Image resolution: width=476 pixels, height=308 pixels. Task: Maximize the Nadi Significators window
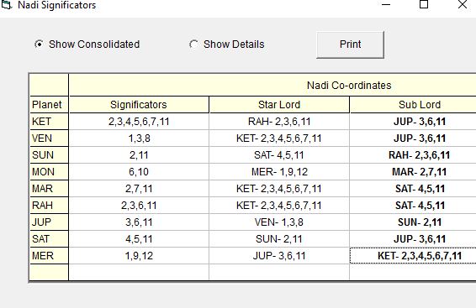click(424, 5)
